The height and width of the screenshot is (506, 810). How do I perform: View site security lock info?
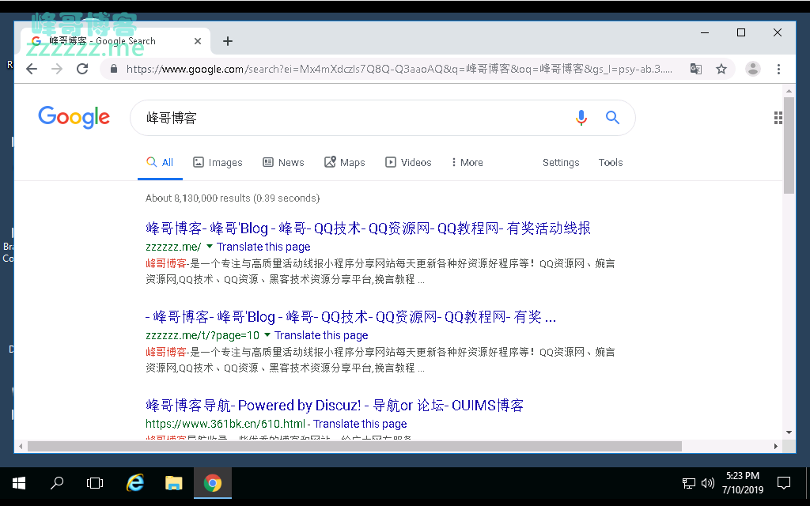click(x=114, y=69)
